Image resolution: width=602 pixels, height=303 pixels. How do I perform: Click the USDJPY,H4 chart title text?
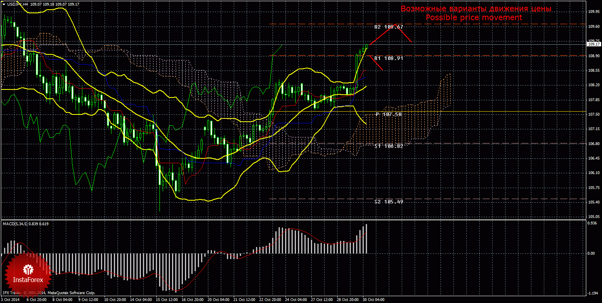pos(17,4)
